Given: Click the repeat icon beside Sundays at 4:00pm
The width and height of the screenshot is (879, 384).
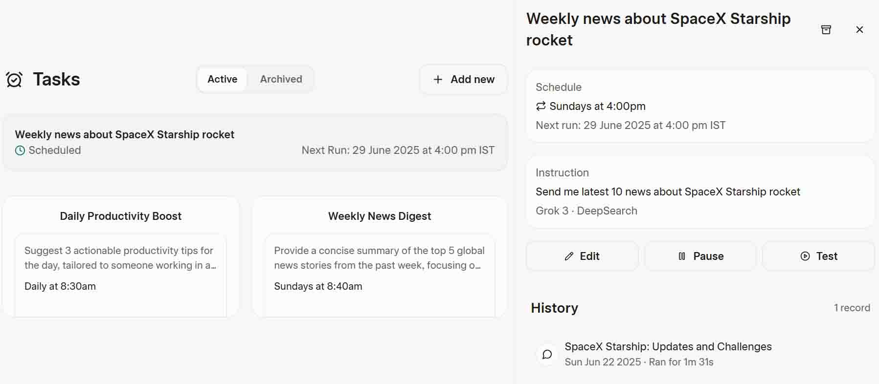Looking at the screenshot, I should pyautogui.click(x=541, y=106).
